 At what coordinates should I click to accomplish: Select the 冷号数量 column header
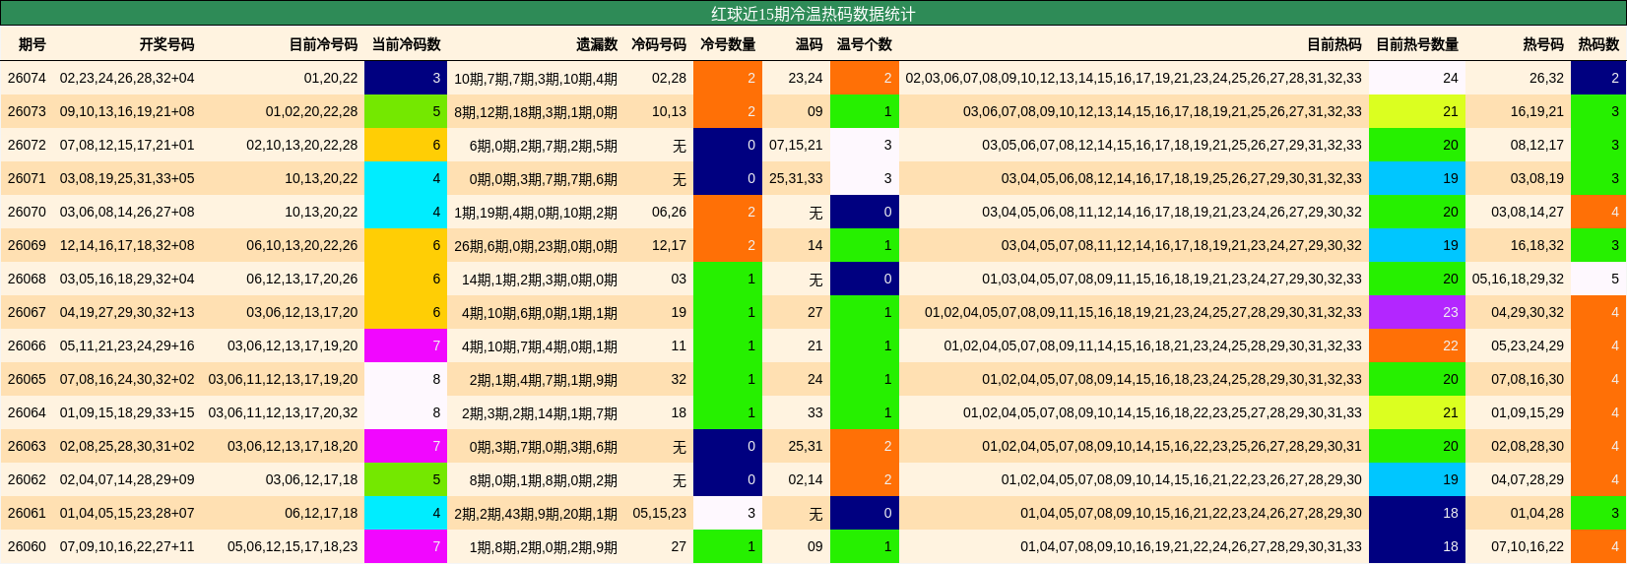tap(728, 44)
